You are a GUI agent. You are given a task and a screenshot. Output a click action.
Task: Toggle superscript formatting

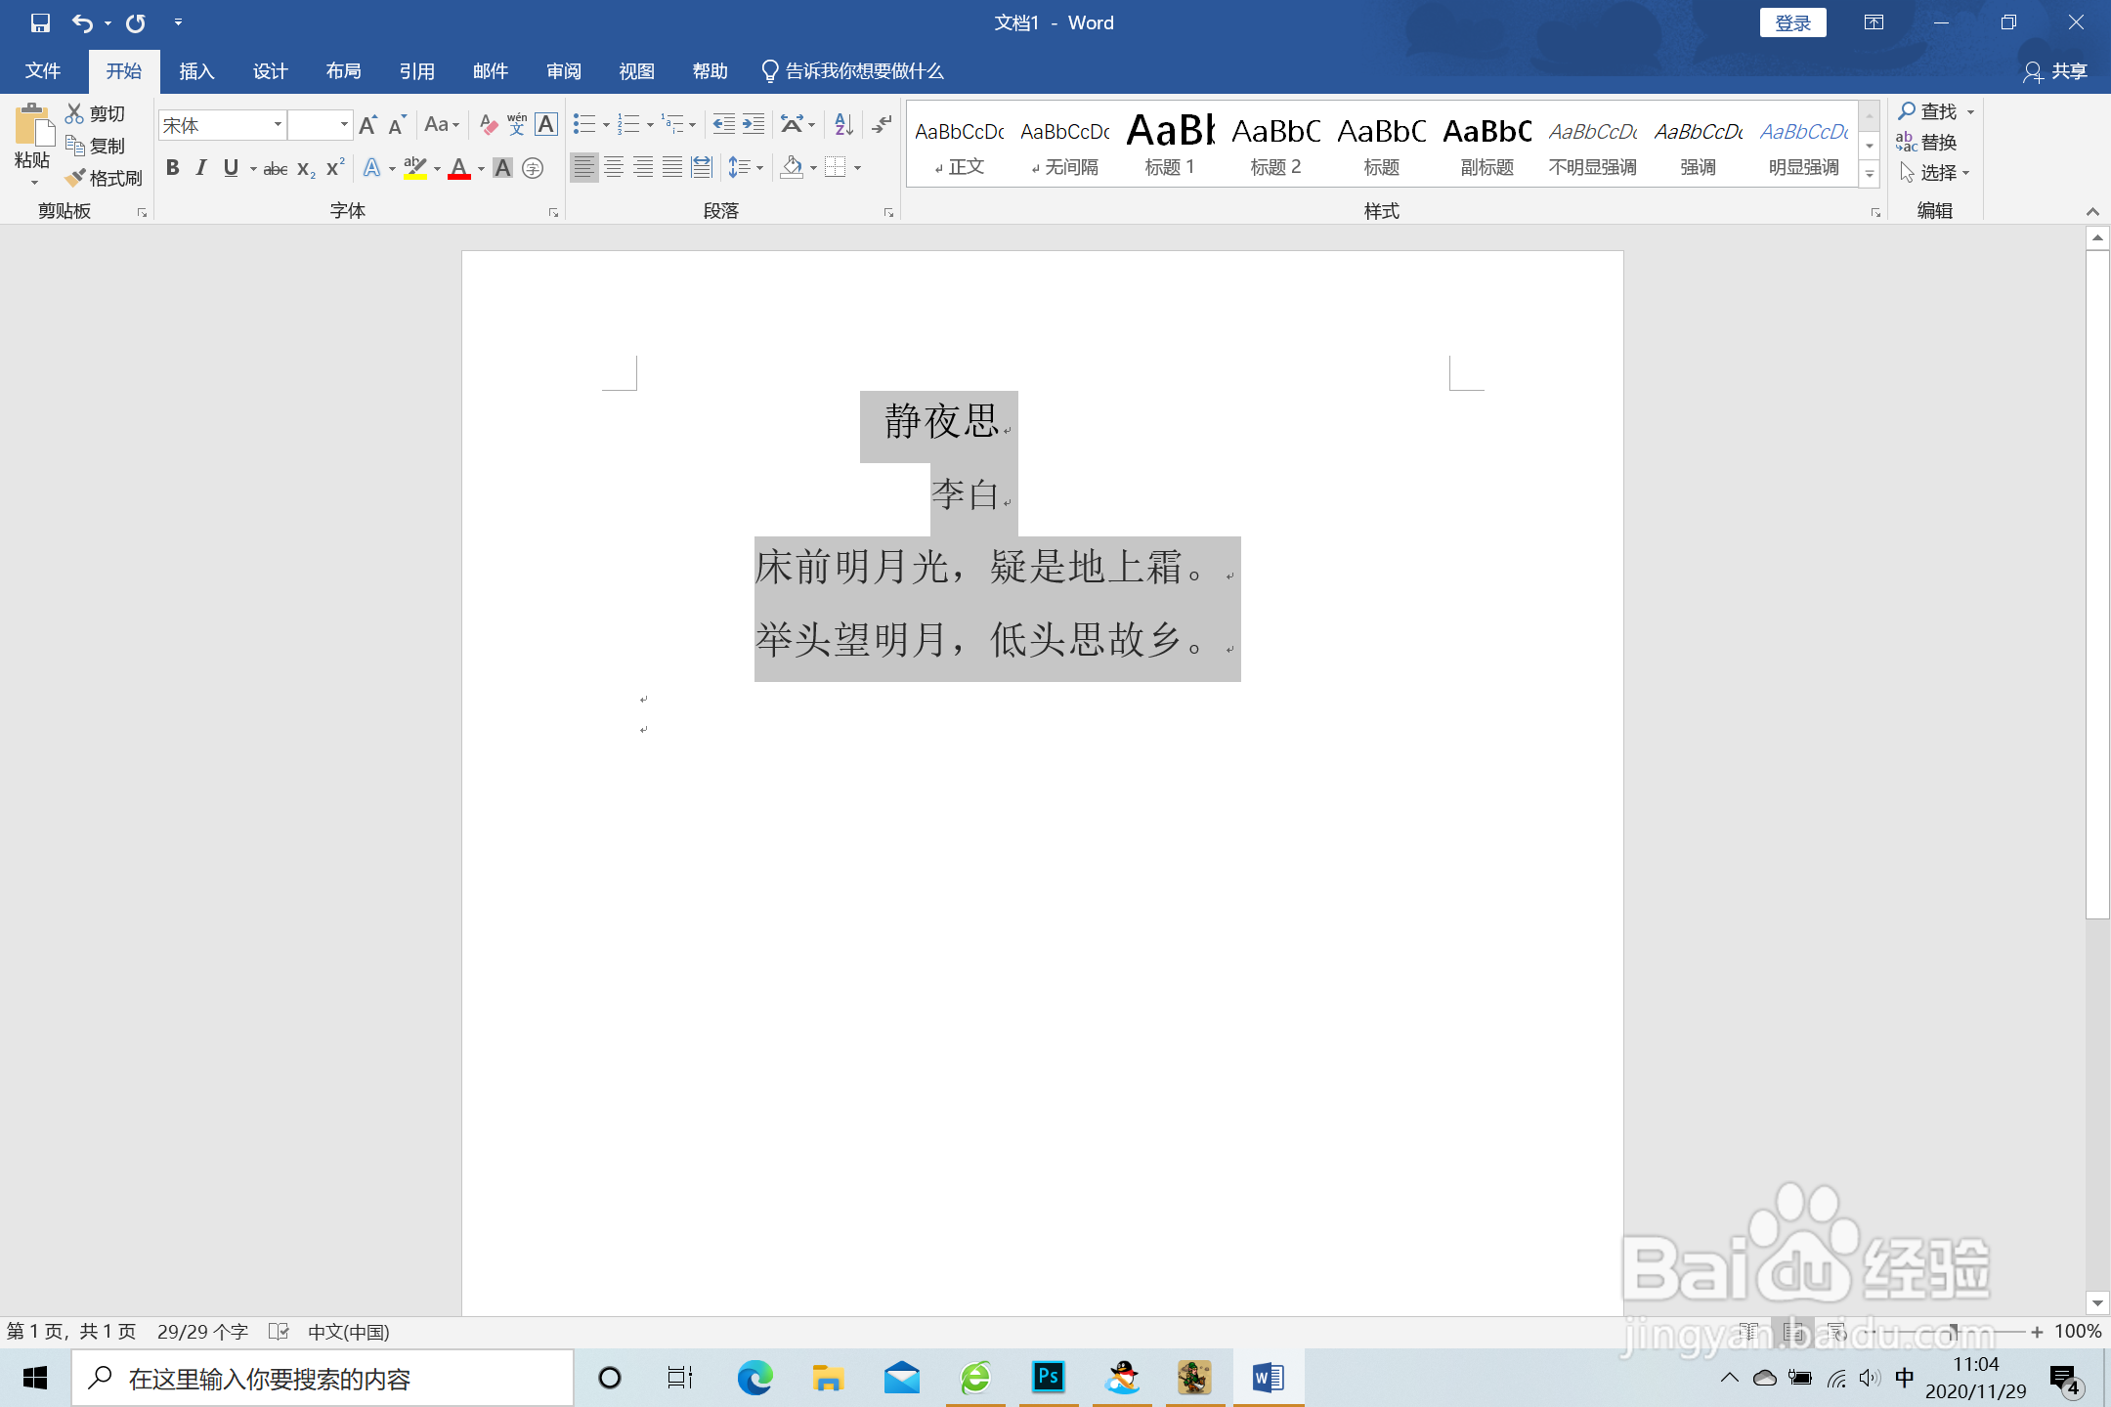point(335,168)
